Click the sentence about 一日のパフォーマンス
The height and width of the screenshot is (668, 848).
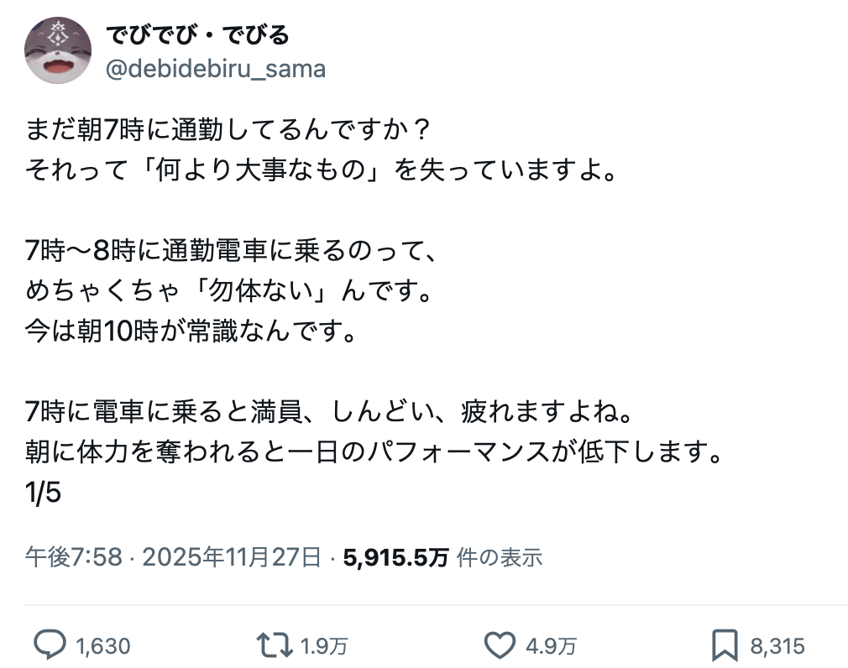(374, 453)
